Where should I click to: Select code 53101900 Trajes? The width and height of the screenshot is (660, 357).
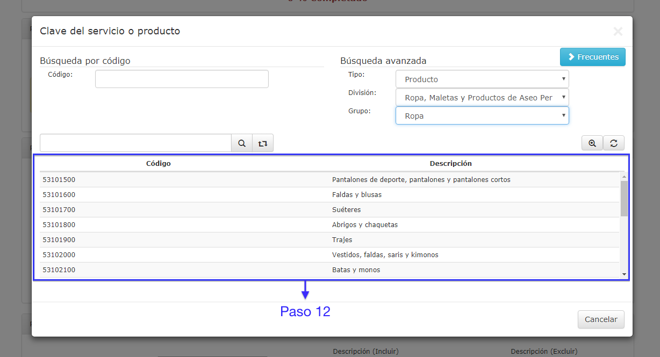(x=329, y=240)
